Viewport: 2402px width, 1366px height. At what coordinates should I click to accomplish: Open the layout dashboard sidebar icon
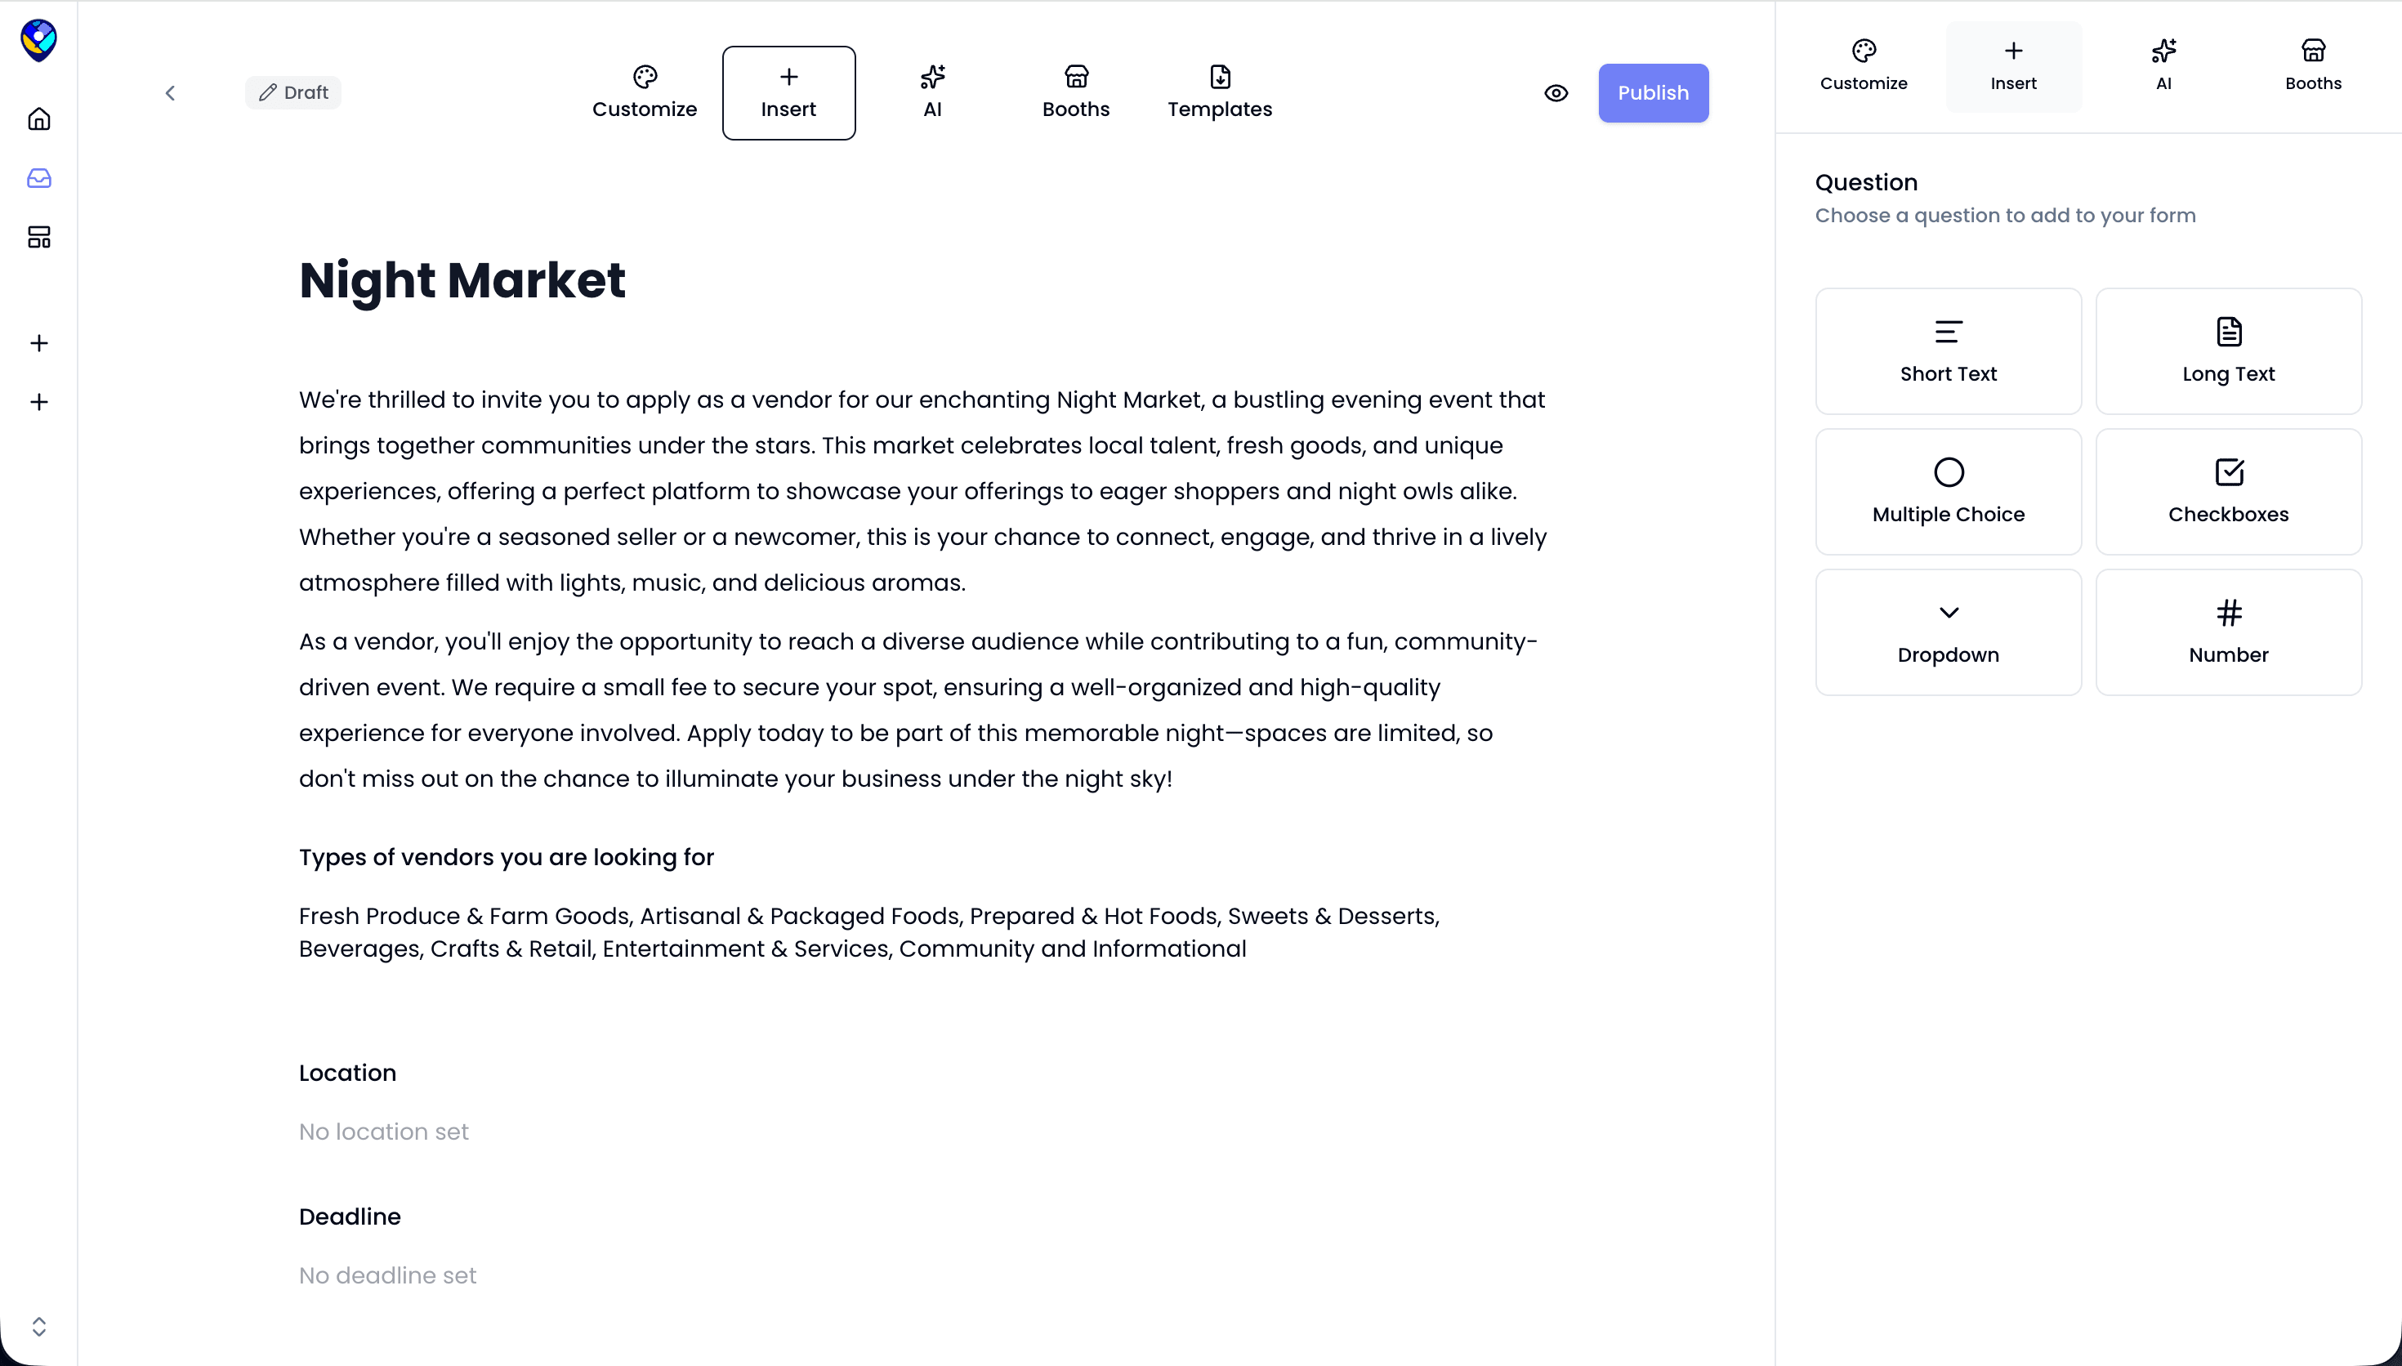(38, 238)
